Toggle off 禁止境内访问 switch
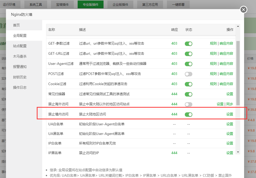 tap(188, 114)
